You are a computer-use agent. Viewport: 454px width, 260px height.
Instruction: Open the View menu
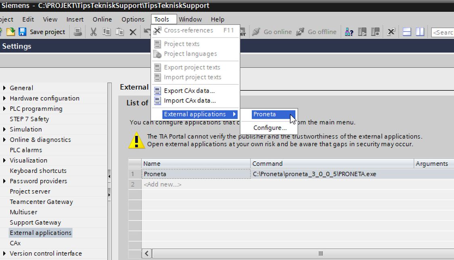point(50,19)
